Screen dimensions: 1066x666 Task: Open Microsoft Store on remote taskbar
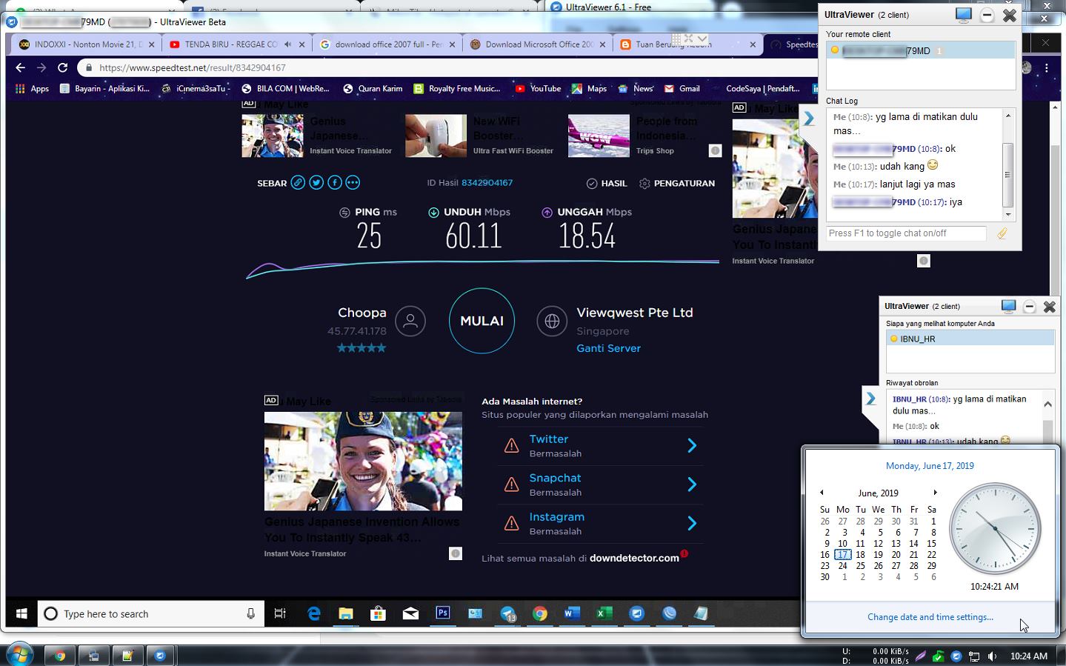click(379, 613)
